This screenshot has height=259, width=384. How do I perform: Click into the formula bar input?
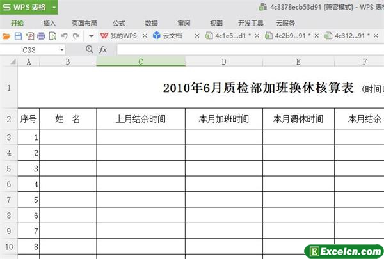point(250,50)
